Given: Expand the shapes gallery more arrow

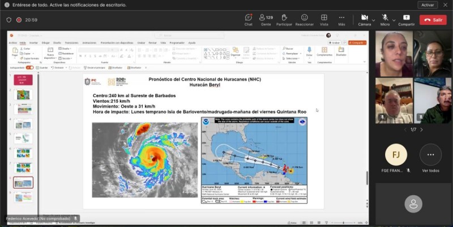Looking at the screenshot, I should [x=228, y=58].
